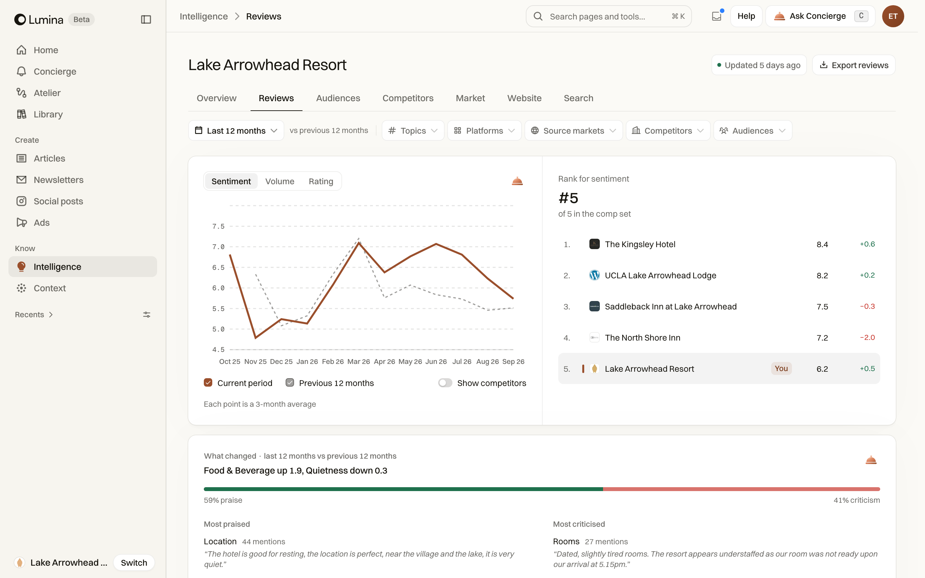
Task: Expand the Topics filter dropdown
Action: [x=413, y=131]
